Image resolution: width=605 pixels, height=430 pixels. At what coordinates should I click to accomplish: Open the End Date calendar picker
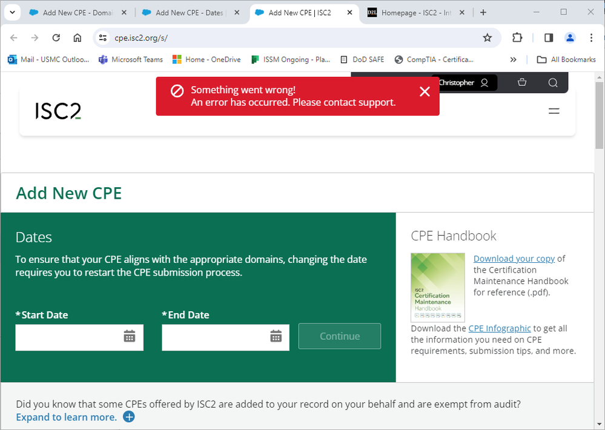pos(276,336)
